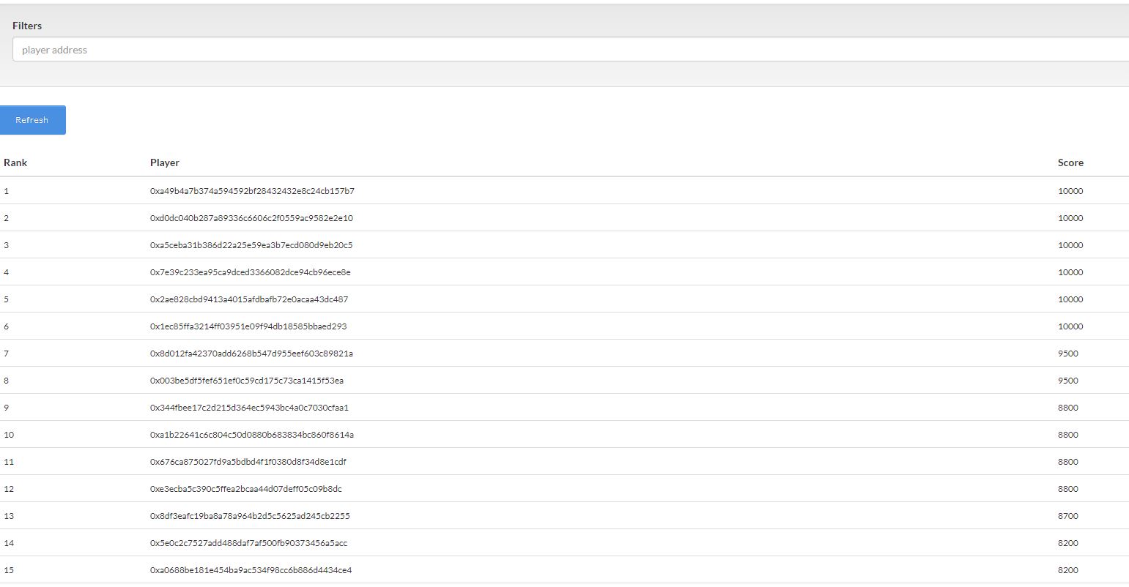Select player address starting 0xa1b22641
Image resolution: width=1129 pixels, height=587 pixels.
252,435
